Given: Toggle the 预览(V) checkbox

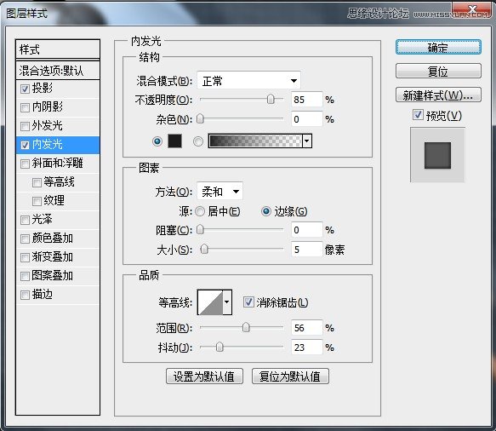Looking at the screenshot, I should (418, 115).
